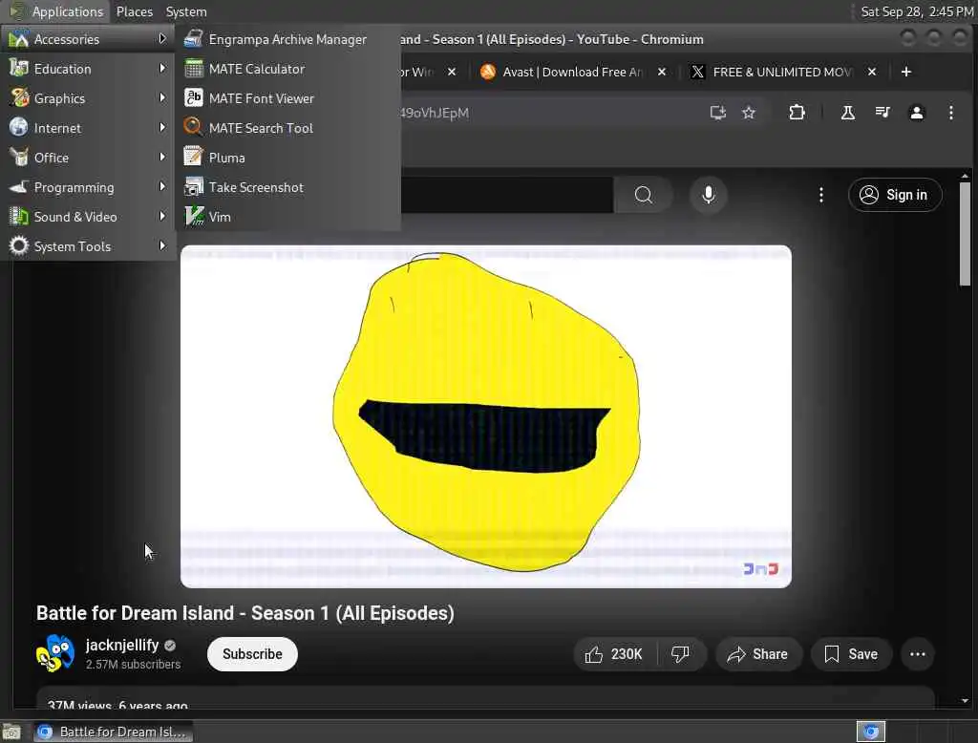Click the Education category icon
Image resolution: width=978 pixels, height=743 pixels.
click(x=19, y=68)
